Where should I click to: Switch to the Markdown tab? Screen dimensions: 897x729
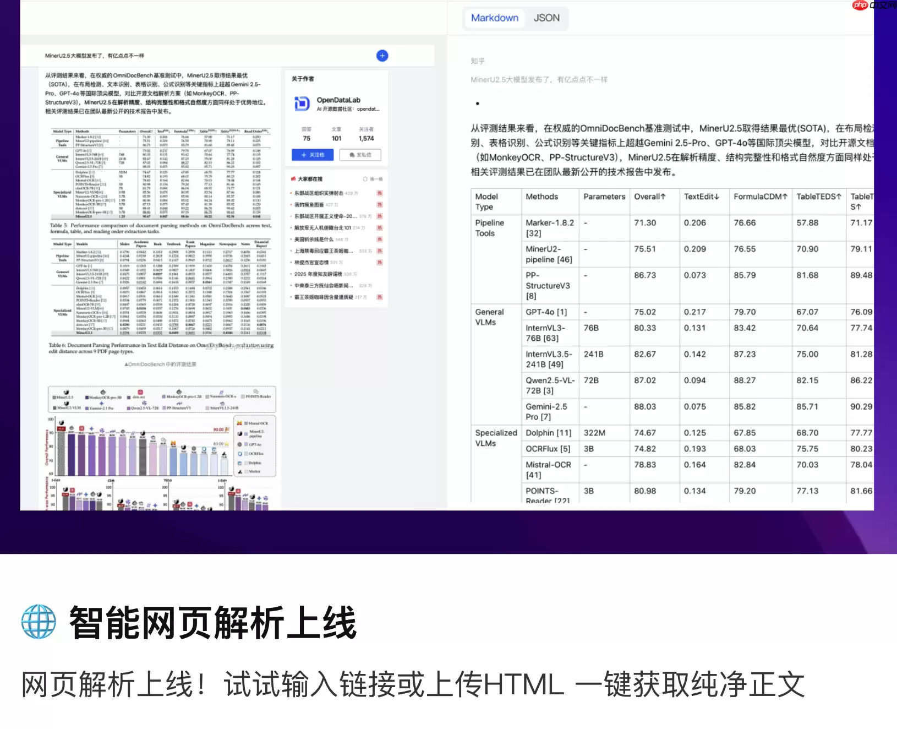click(495, 18)
